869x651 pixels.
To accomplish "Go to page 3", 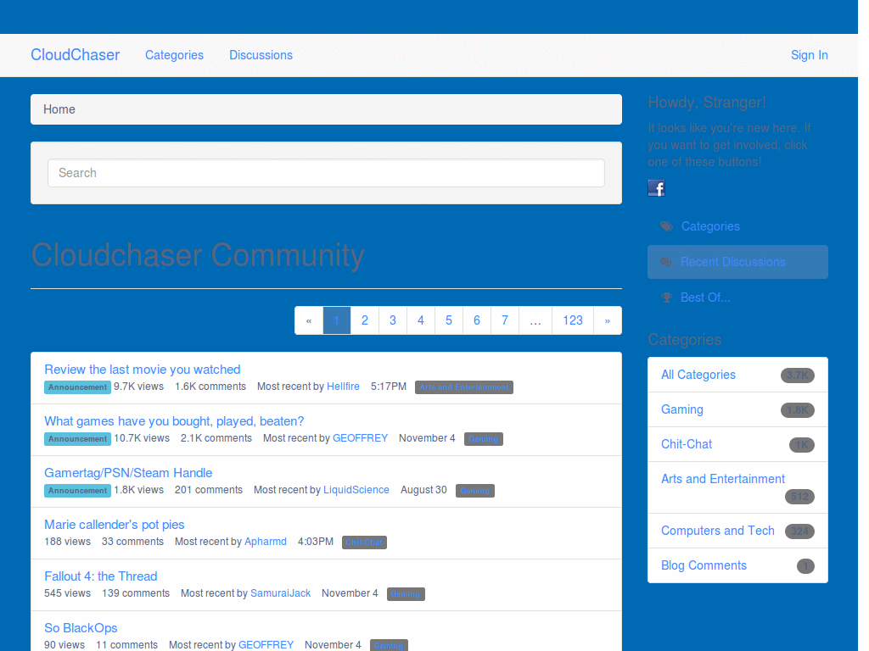I will tap(393, 320).
